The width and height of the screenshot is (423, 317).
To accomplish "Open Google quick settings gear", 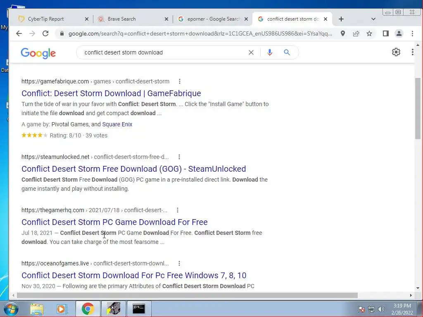I will pos(396,52).
